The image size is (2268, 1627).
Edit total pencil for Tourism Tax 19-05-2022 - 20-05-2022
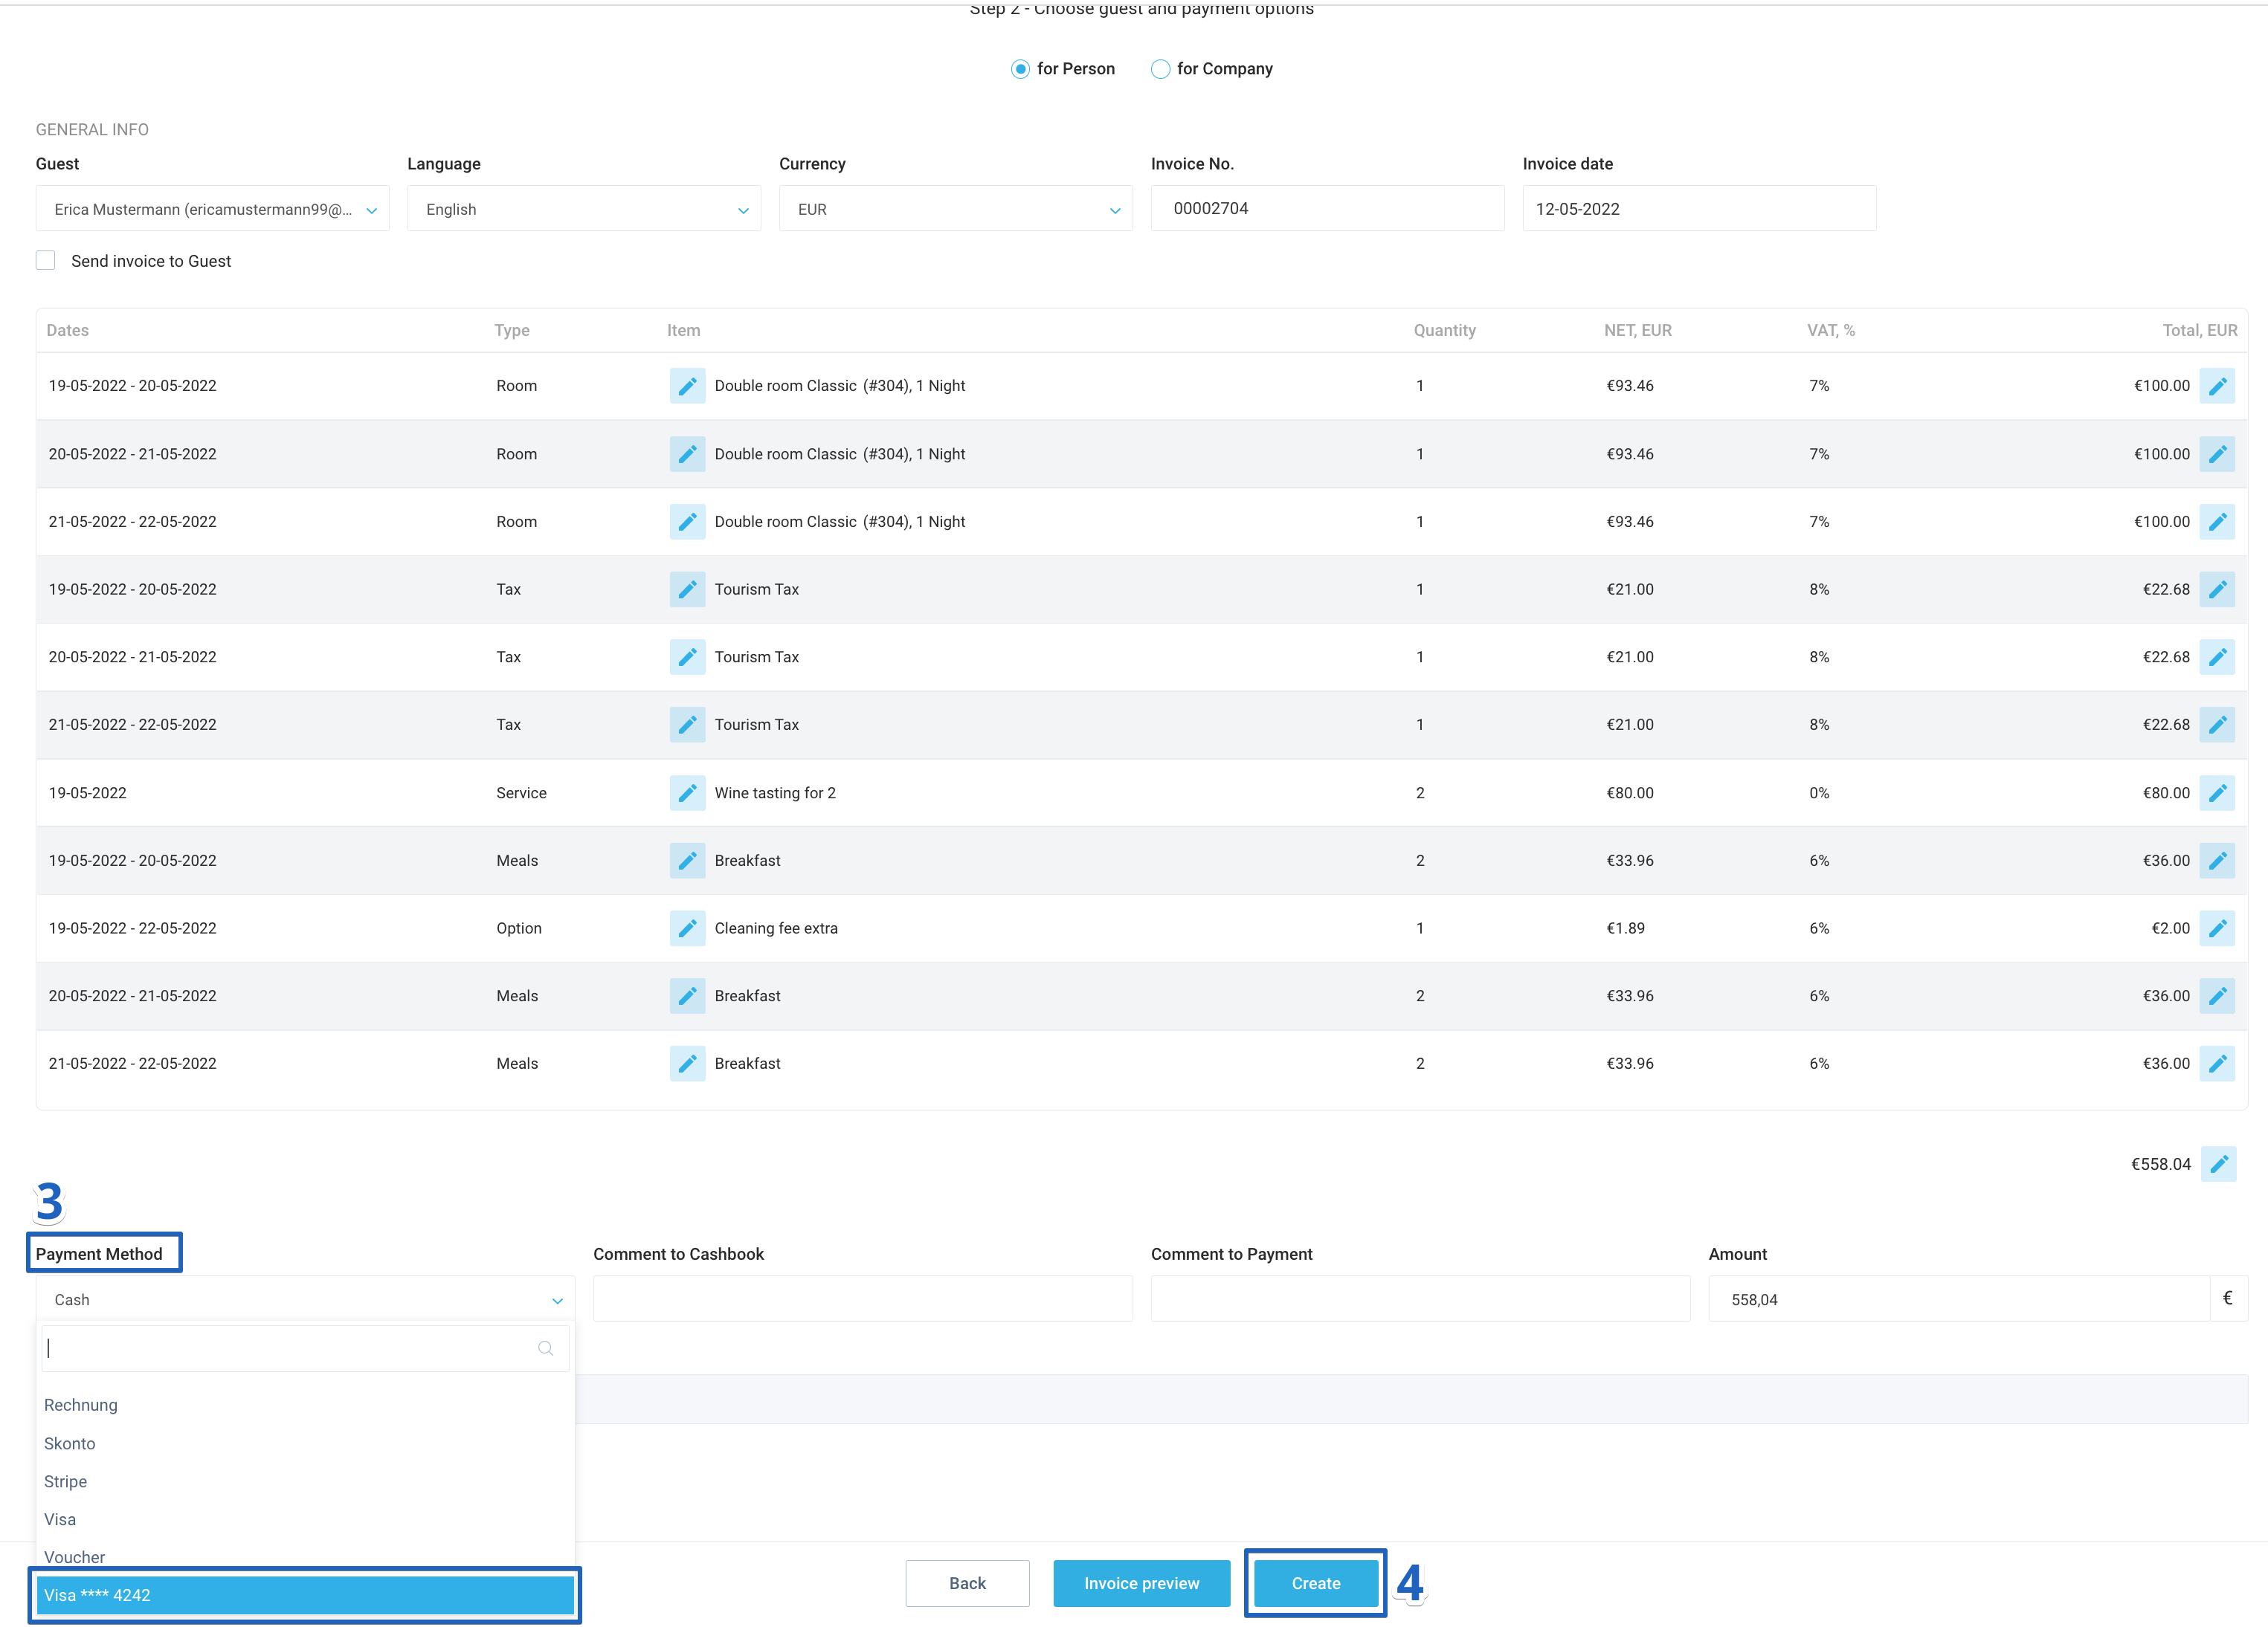[x=2217, y=589]
